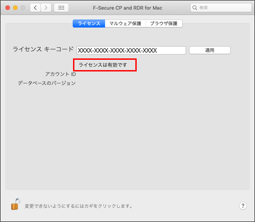
Task: Switch to the マルウェア保護 tab
Action: pyautogui.click(x=125, y=23)
